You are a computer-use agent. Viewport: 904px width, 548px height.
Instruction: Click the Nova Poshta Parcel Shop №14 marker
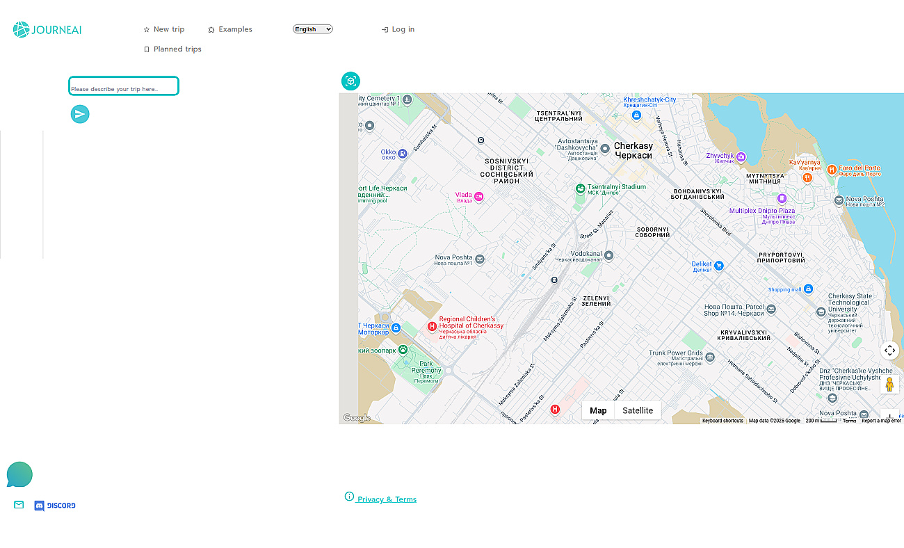770,309
